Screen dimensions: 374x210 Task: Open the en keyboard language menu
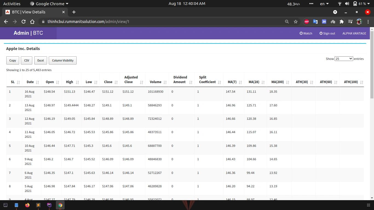(324, 4)
